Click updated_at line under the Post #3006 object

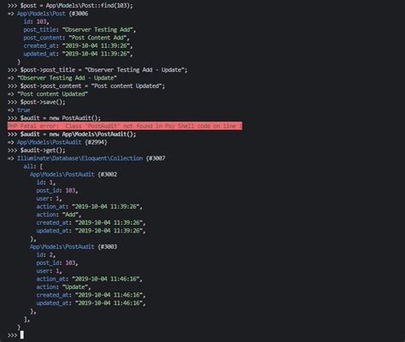tap(79, 54)
